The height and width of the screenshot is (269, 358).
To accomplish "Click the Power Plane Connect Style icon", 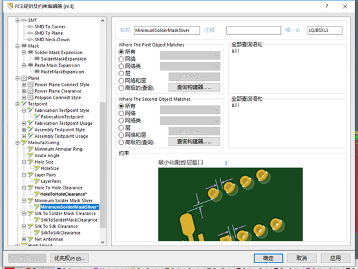I will [30, 85].
